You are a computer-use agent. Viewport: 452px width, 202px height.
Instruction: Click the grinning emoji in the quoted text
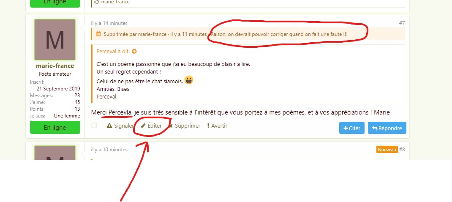point(189,80)
